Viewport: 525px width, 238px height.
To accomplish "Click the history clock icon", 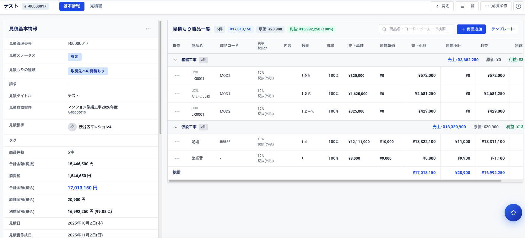I will [x=518, y=6].
